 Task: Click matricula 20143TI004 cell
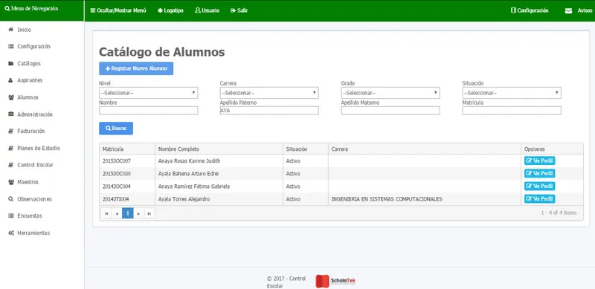pos(127,199)
